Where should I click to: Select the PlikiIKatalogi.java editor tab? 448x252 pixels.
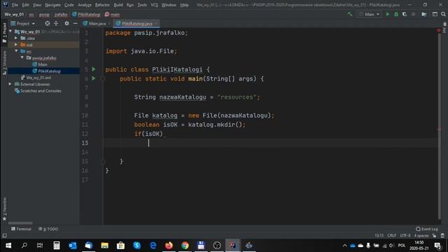pos(137,23)
